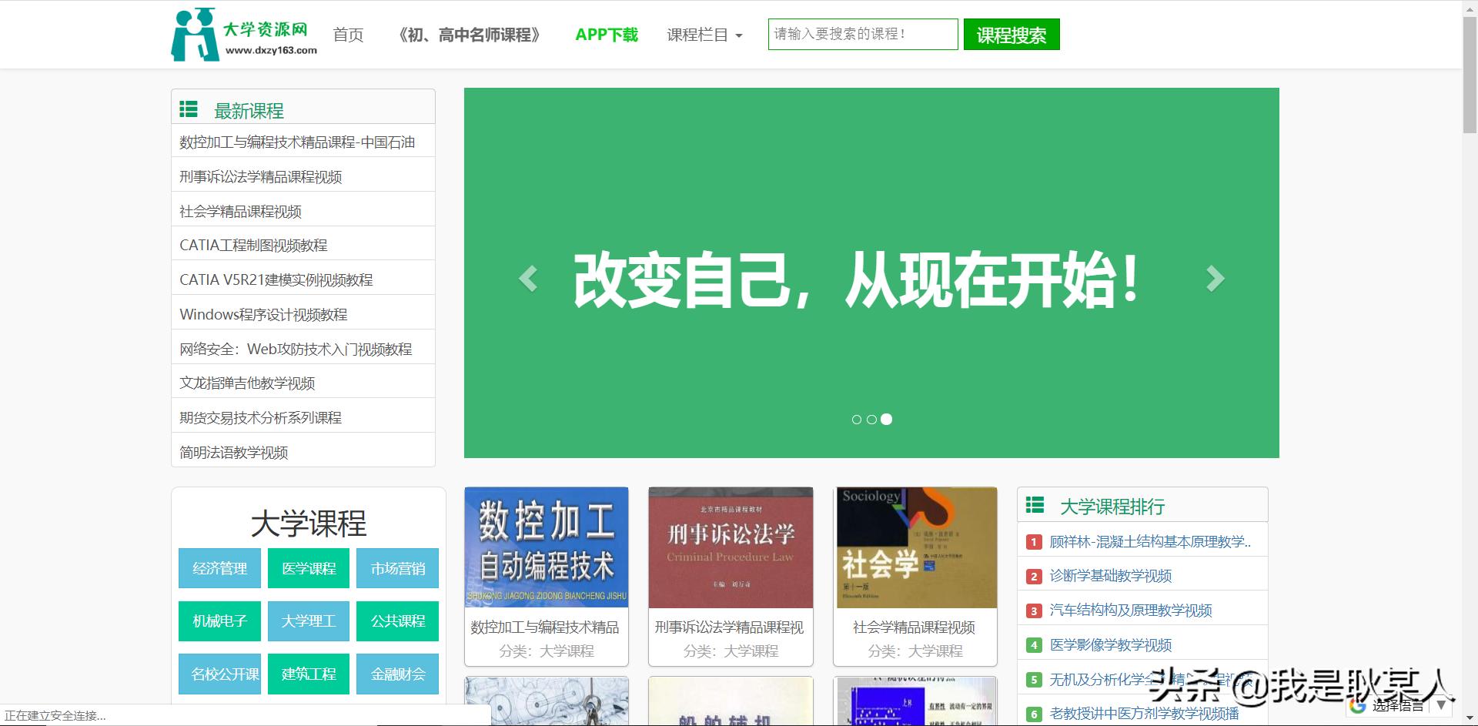Select the active third carousel indicator dot
Image resolution: width=1478 pixels, height=726 pixels.
pos(887,420)
